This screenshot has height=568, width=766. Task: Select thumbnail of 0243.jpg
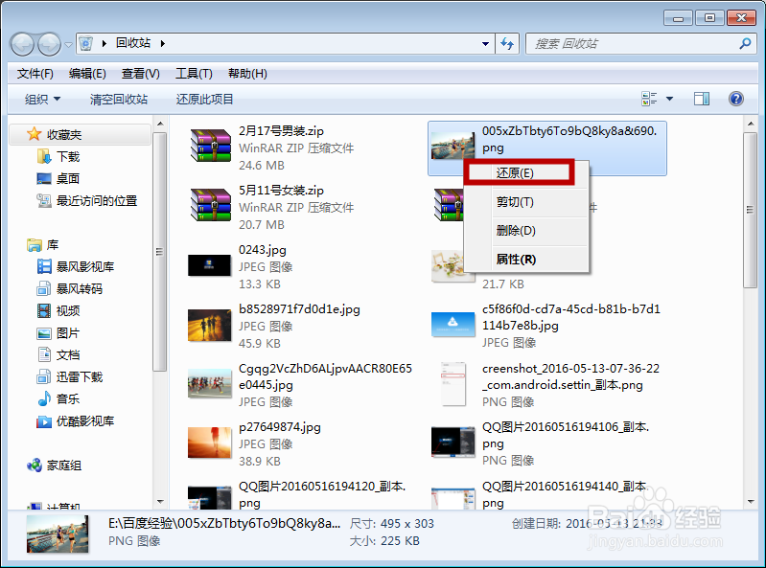point(210,265)
